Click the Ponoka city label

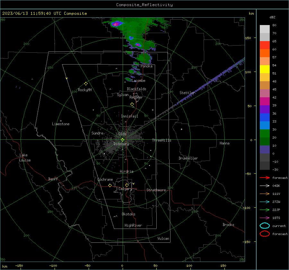146,66
